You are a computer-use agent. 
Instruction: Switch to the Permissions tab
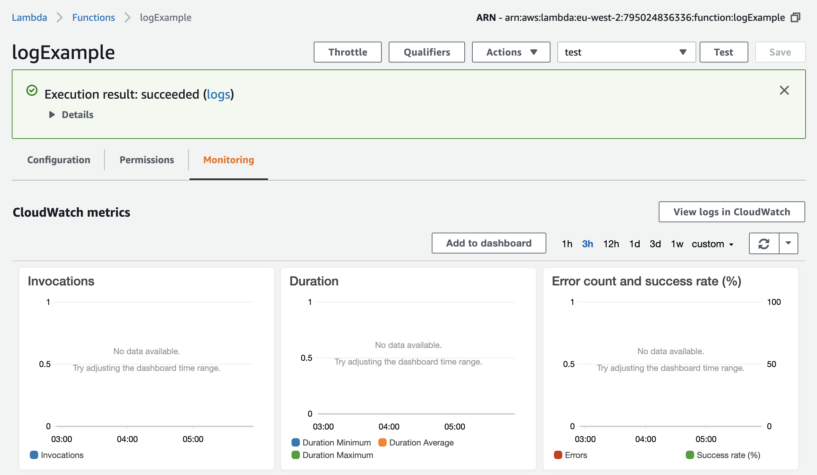(147, 159)
